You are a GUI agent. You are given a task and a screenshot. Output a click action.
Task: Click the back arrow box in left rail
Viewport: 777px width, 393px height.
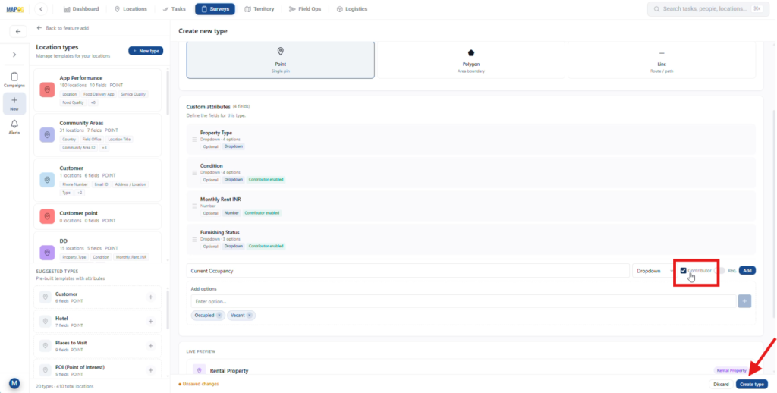click(18, 31)
